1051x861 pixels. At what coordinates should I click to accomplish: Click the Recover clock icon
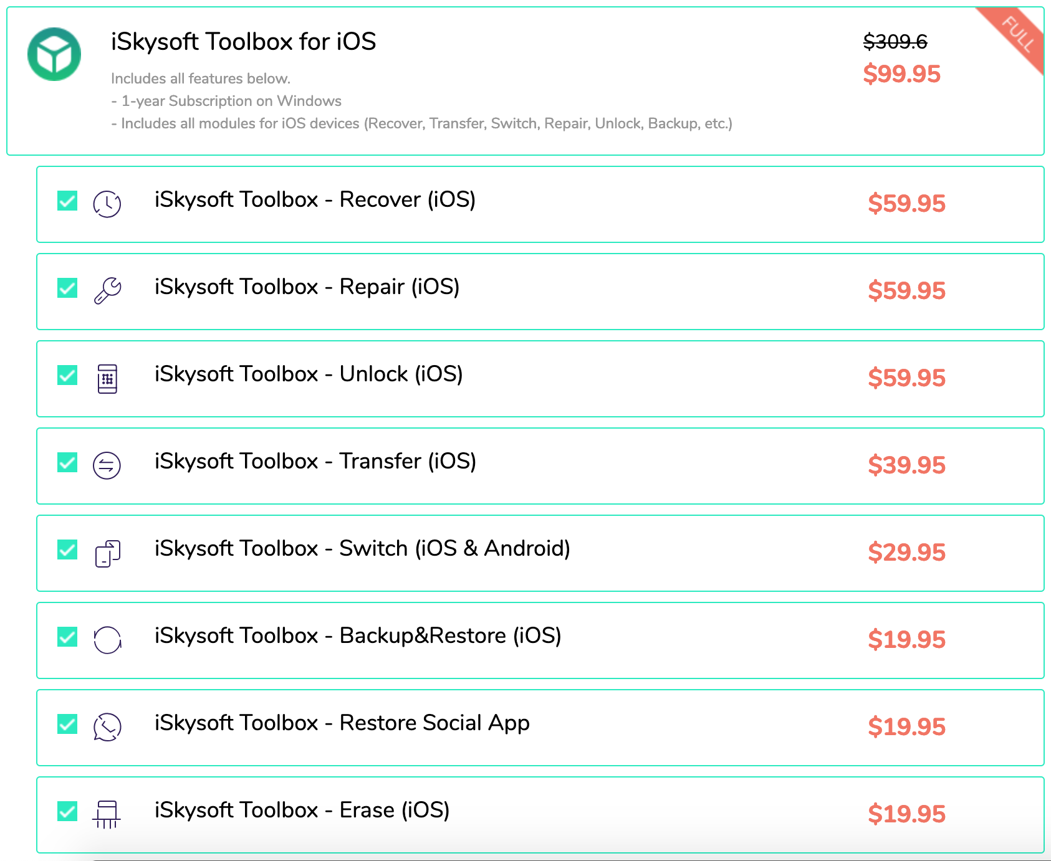click(107, 204)
